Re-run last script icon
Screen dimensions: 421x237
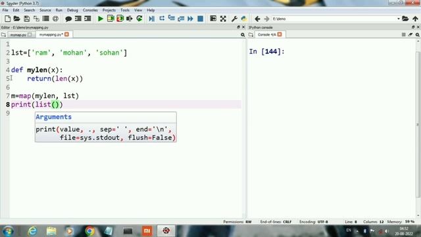coord(139,18)
